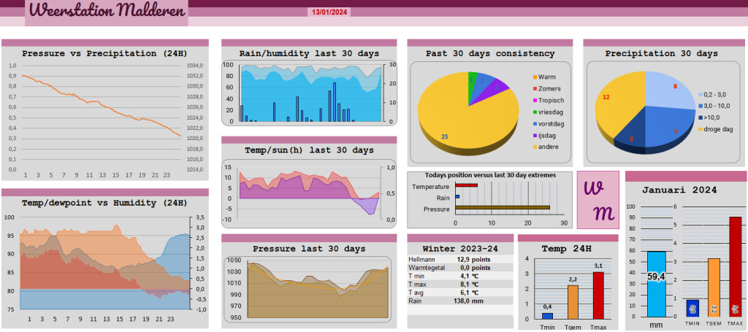Screen dimensions: 748x332
Task: Click the Temperature bar in Todays position chart
Action: [466, 185]
